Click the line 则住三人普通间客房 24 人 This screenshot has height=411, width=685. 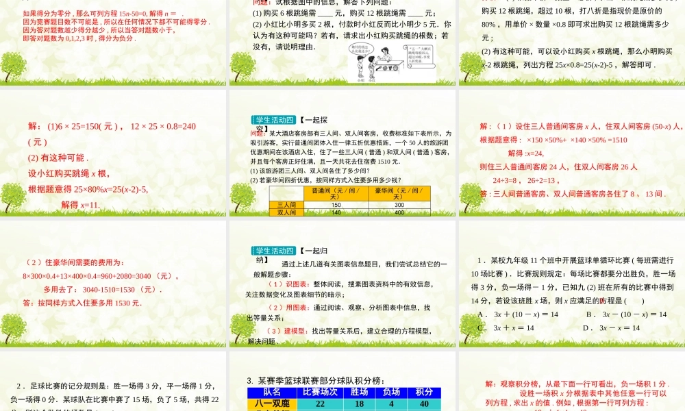click(558, 167)
